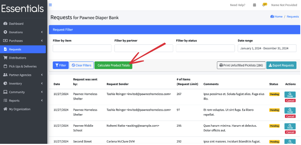Screen dimensions: 301x145
Task: Click the '# of Items (Request Limit)' header
Action: (187, 82)
